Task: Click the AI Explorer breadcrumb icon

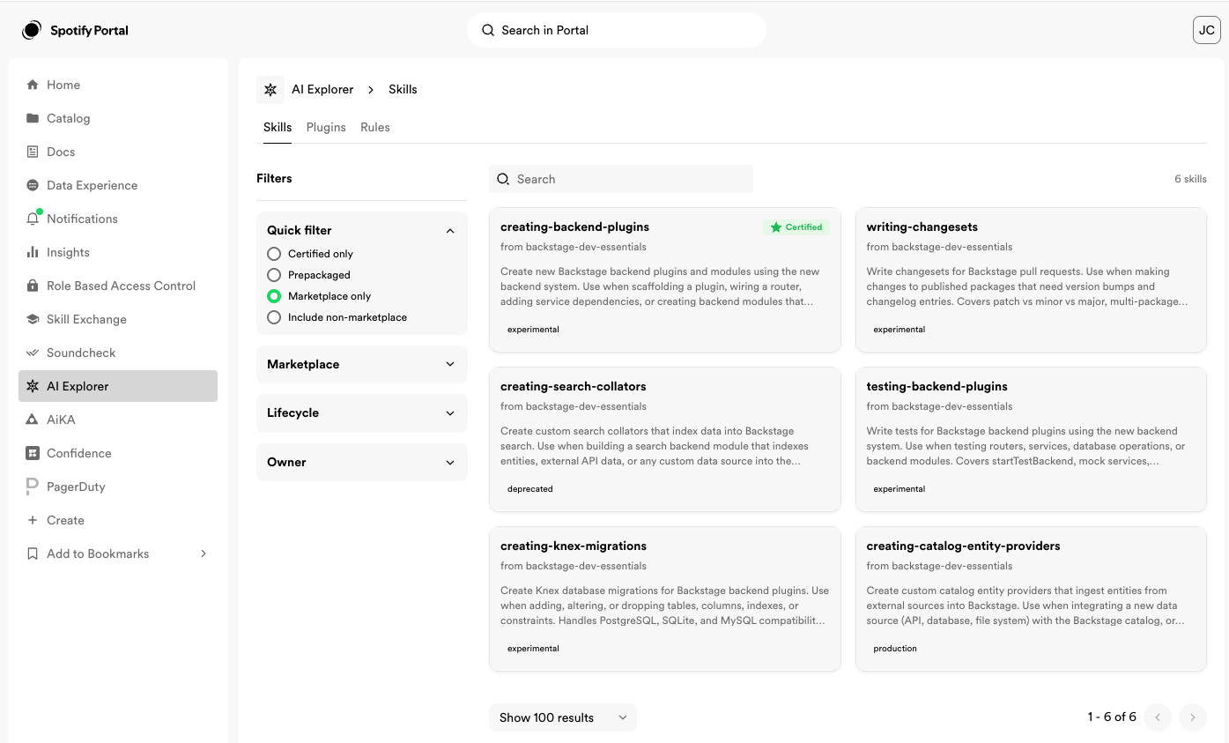Action: (270, 90)
